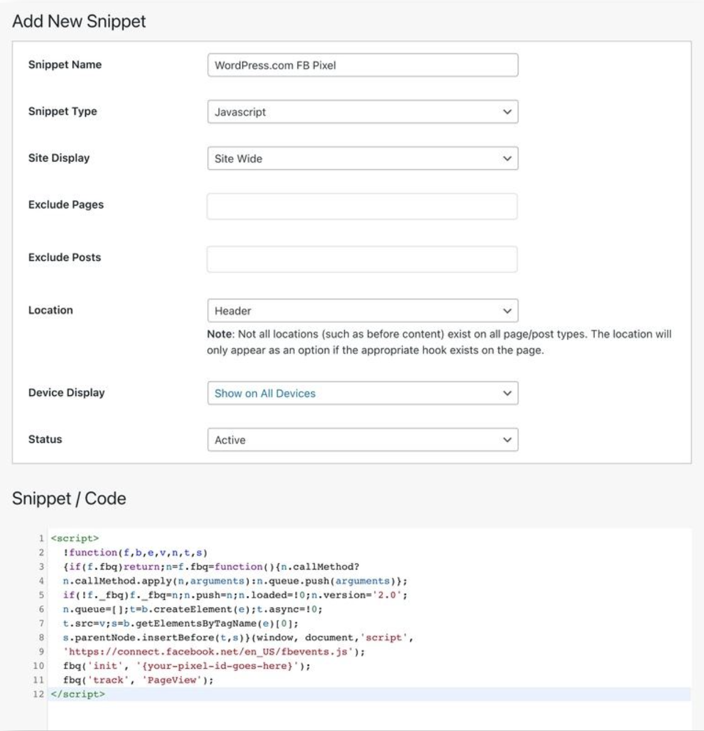Click code line with n.callMethod.apply

pos(235,580)
